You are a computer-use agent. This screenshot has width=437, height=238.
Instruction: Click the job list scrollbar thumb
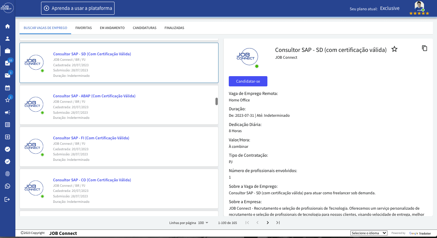[216, 101]
